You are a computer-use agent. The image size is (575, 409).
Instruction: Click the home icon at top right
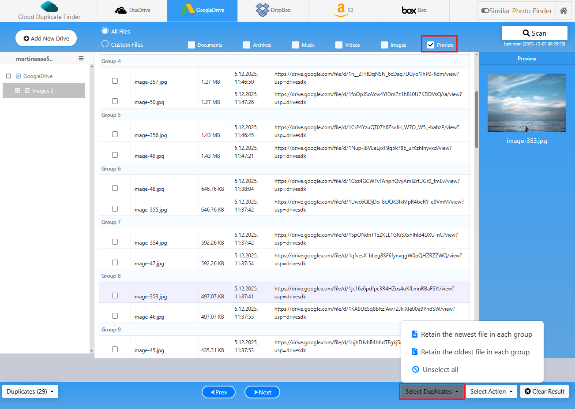point(563,11)
